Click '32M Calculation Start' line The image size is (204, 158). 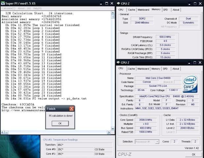tap(40, 13)
